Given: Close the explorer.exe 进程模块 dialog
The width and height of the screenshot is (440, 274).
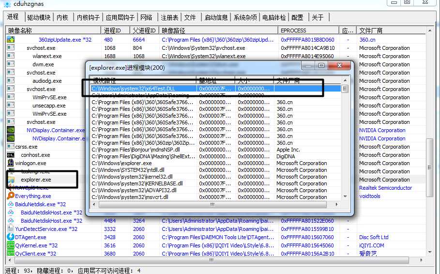Looking at the screenshot, I should (x=339, y=65).
